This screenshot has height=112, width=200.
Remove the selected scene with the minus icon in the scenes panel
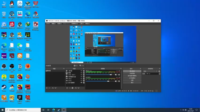[49, 88]
